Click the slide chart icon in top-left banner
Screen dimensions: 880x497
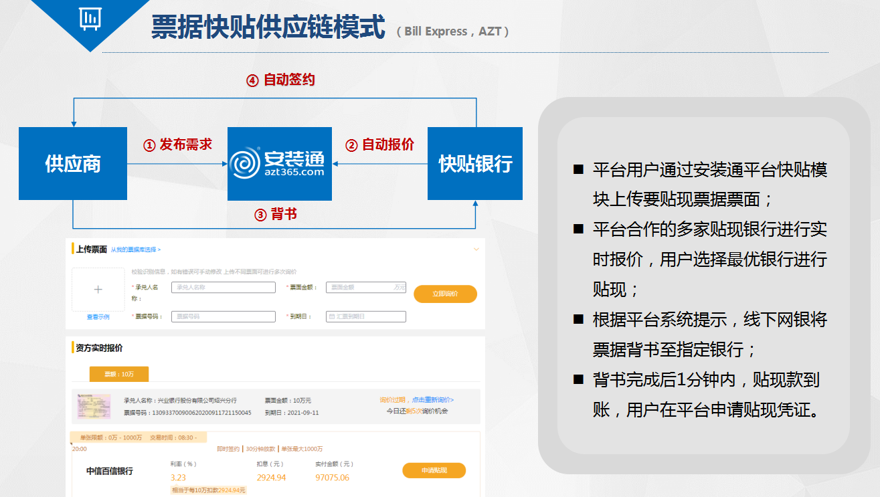tap(90, 19)
